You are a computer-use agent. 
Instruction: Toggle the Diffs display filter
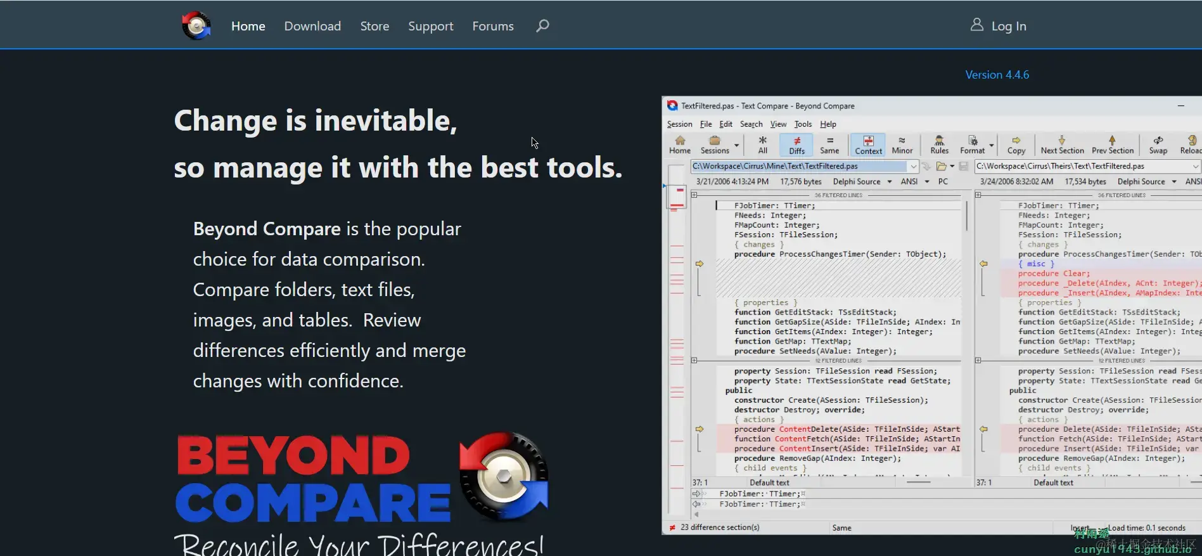(x=796, y=145)
